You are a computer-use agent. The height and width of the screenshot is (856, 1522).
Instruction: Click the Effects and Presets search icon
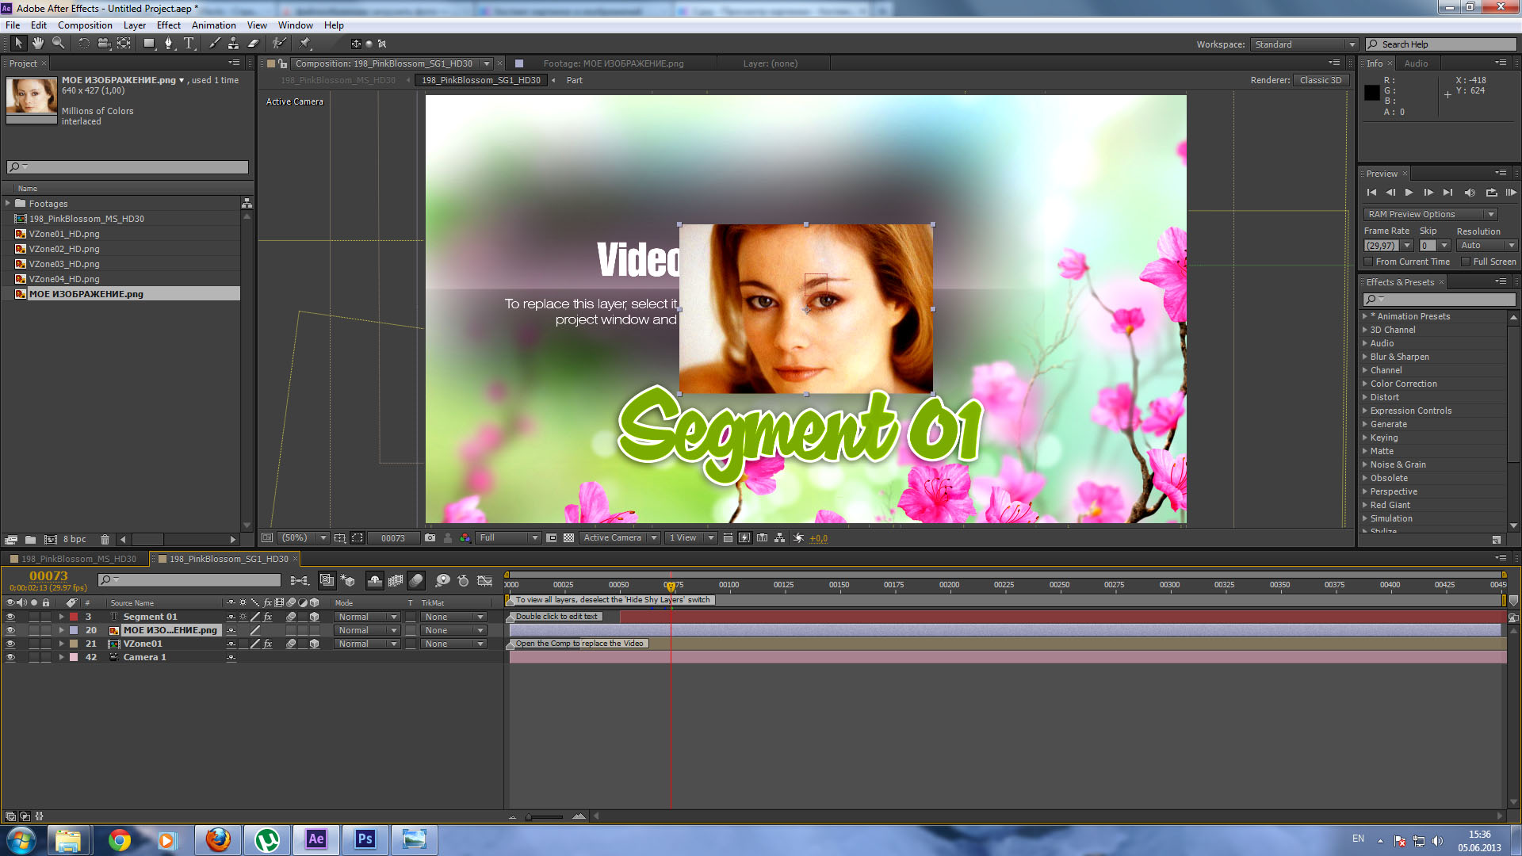pyautogui.click(x=1372, y=300)
